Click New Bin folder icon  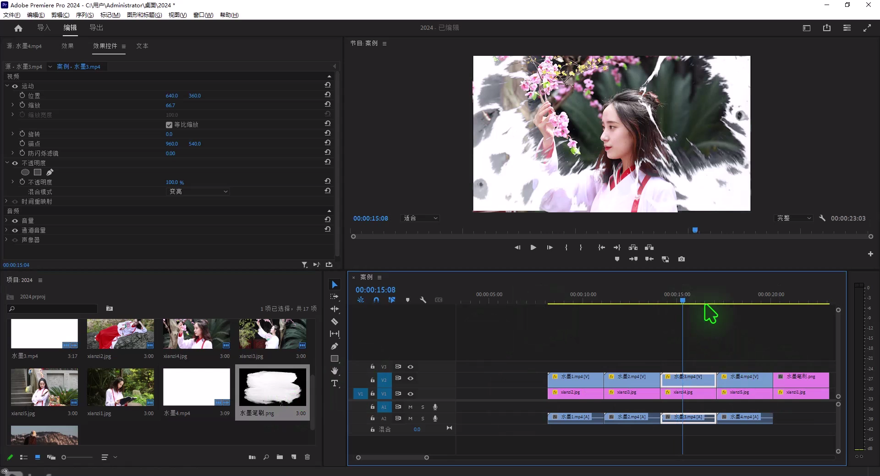tap(280, 457)
